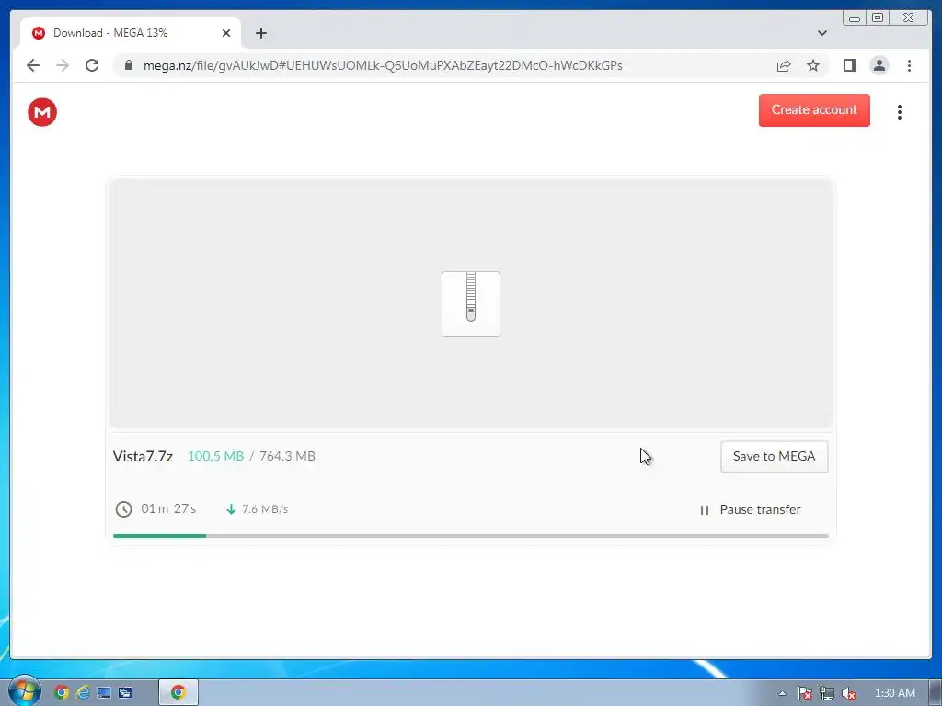The image size is (942, 706).
Task: Click the download progress bar
Action: pyautogui.click(x=470, y=536)
